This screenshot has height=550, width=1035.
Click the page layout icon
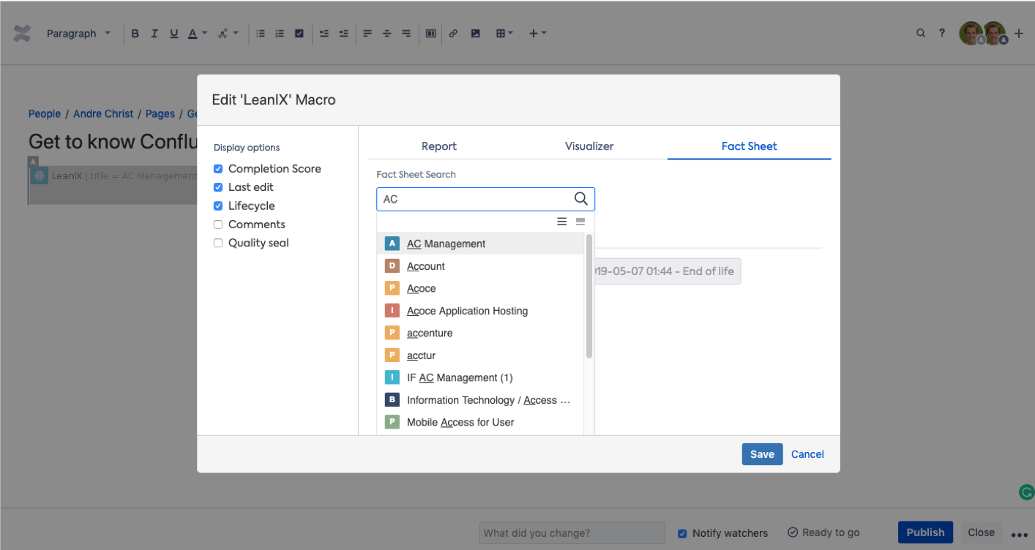click(431, 34)
